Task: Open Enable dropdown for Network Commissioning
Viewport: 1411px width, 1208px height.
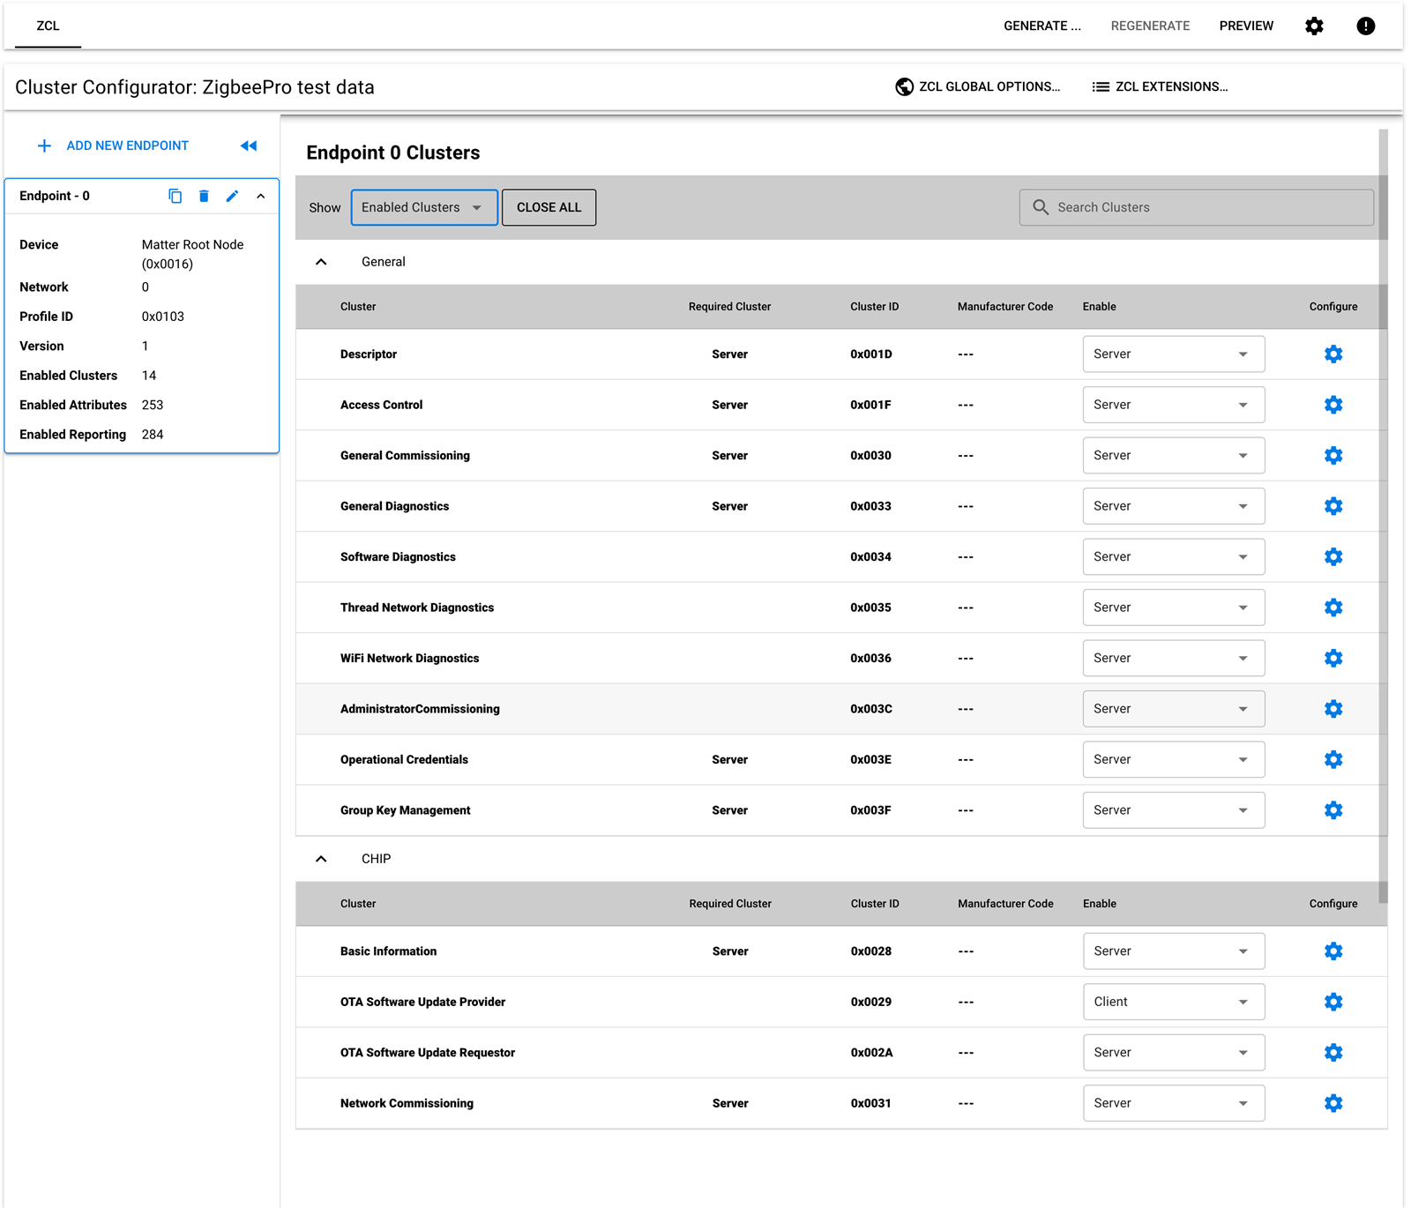Action: 1174,1103
